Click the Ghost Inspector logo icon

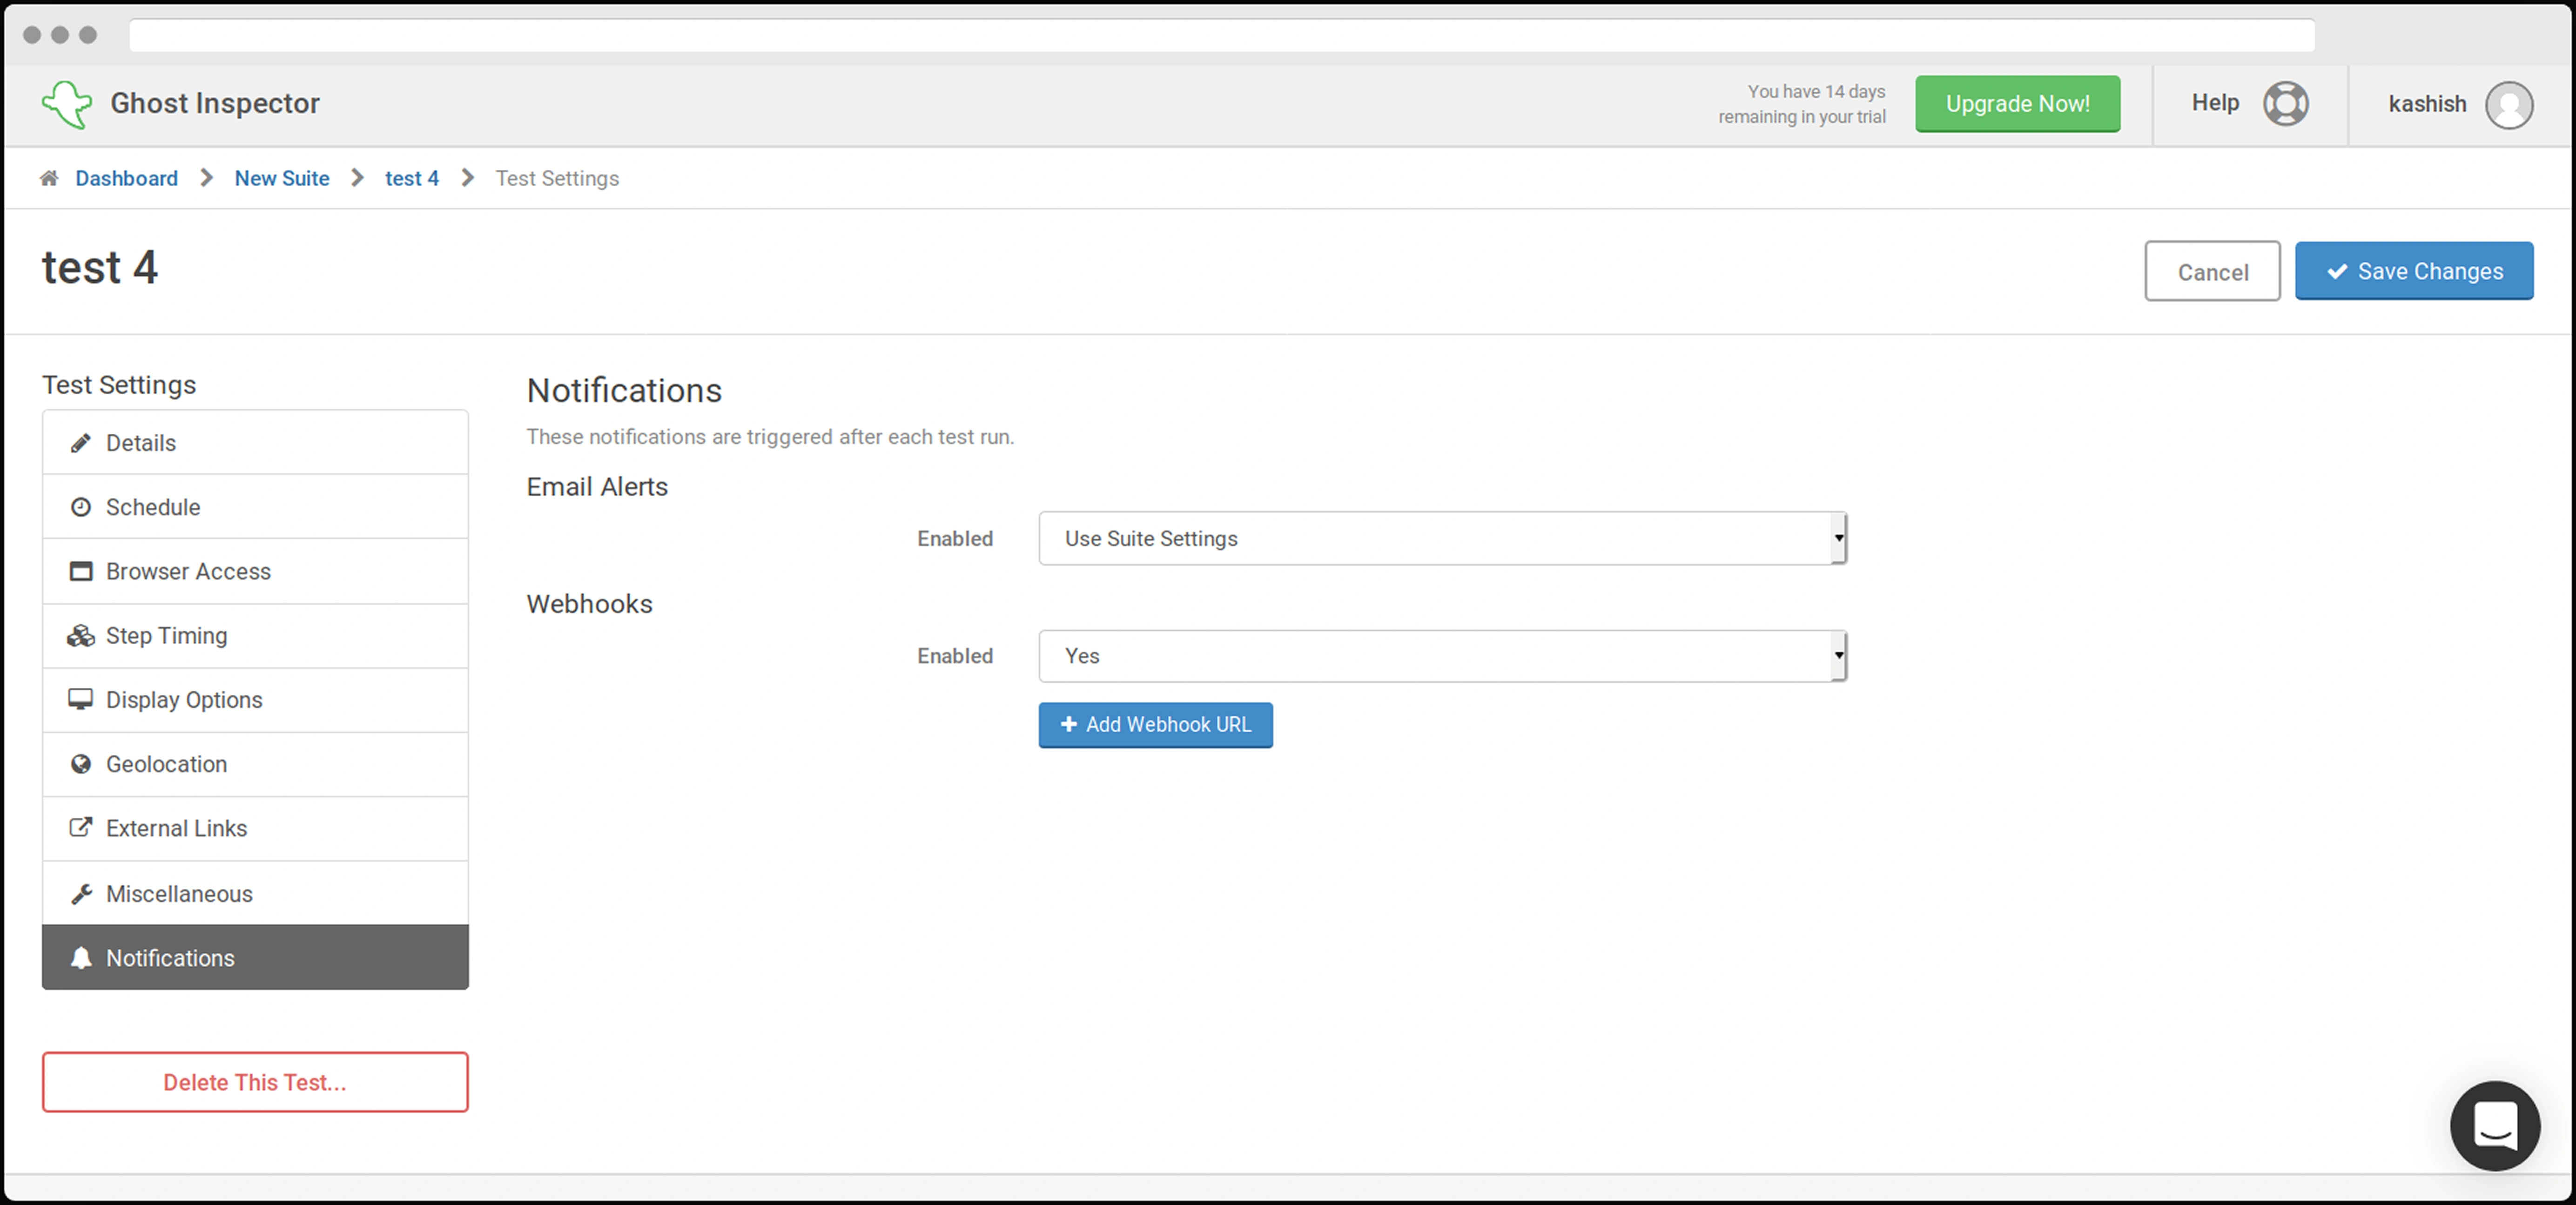66,104
